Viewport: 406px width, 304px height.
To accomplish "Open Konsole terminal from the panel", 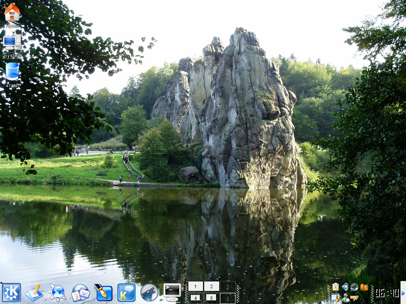I will coord(171,292).
